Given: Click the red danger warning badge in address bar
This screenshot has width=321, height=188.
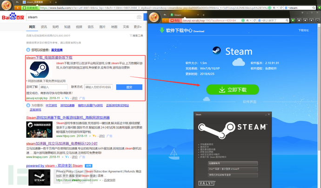Looking at the screenshot, I should tap(175, 20).
